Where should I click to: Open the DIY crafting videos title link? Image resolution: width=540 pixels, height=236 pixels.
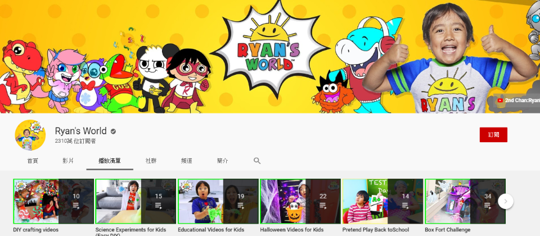[36, 230]
